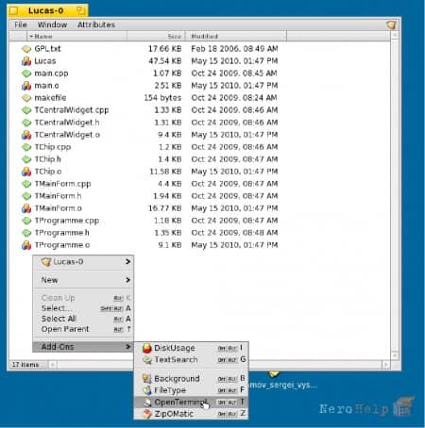Screen dimensions: 425x428
Task: Click the GPL.txt document icon
Action: tap(26, 49)
